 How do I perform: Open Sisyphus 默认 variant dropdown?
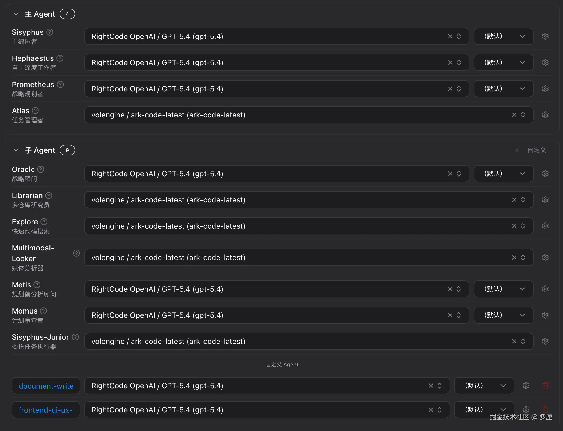pos(503,36)
